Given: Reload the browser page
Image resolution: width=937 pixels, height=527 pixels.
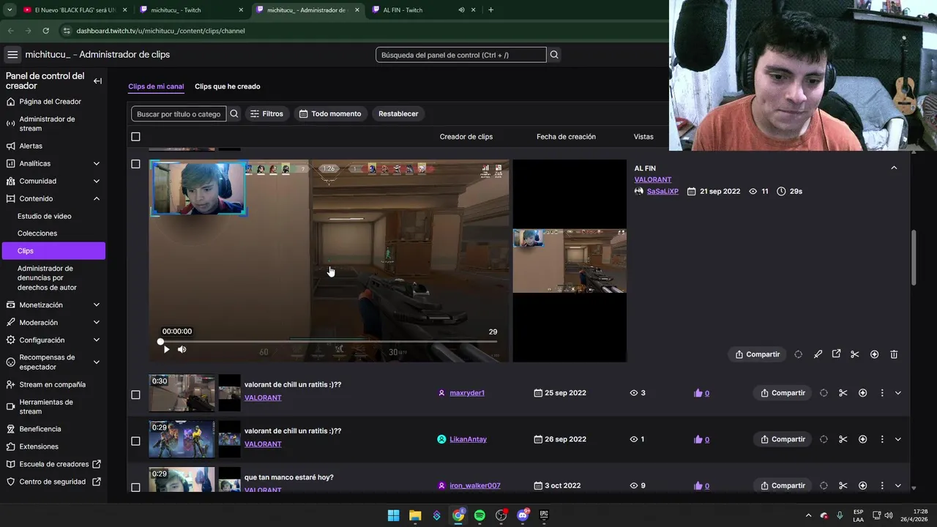Looking at the screenshot, I should 45,31.
